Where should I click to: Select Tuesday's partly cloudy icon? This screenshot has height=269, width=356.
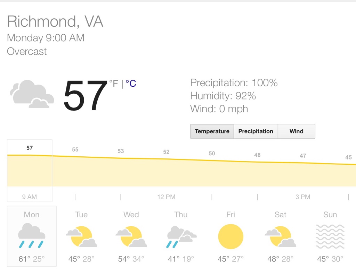[x=81, y=236]
